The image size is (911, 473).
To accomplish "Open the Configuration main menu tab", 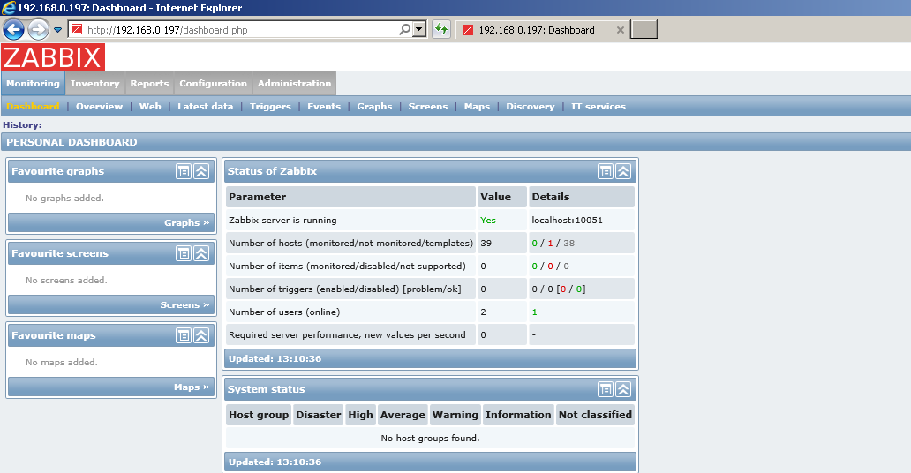I will point(214,83).
